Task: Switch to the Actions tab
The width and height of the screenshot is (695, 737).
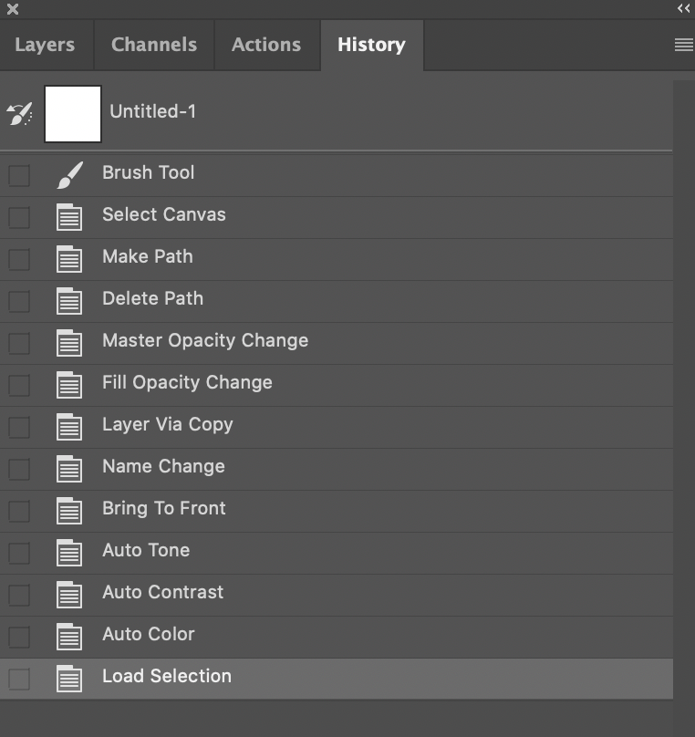Action: pos(266,43)
